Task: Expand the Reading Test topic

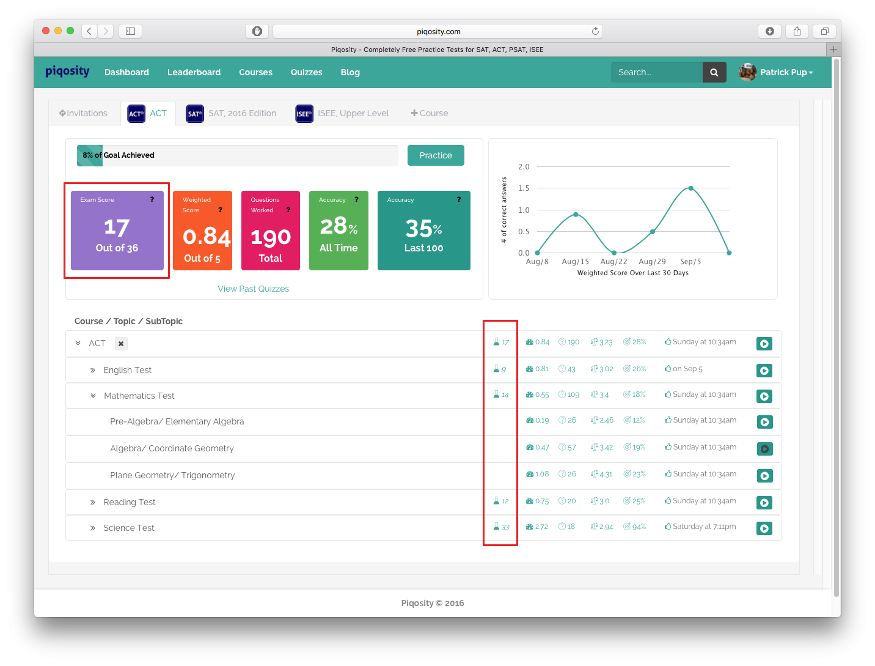Action: (x=93, y=503)
